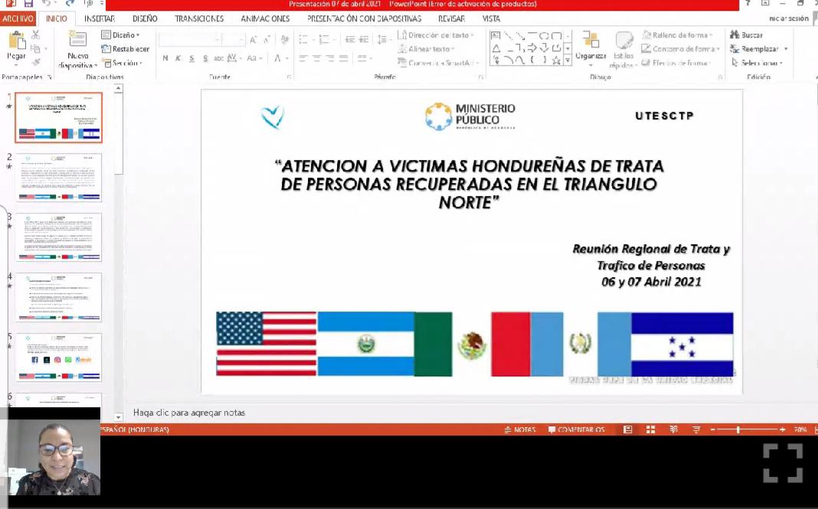
Task: Select slide 3 thumbnail in the panel
Action: 58,237
